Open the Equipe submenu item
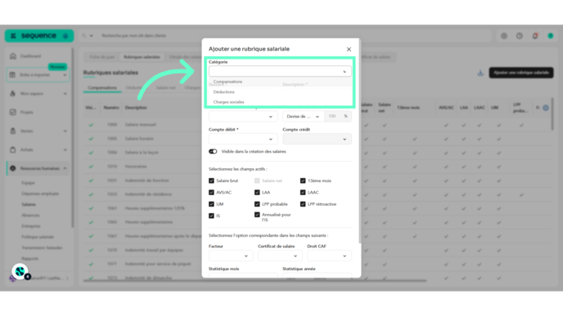Viewport: 563px width, 316px height. click(28, 183)
